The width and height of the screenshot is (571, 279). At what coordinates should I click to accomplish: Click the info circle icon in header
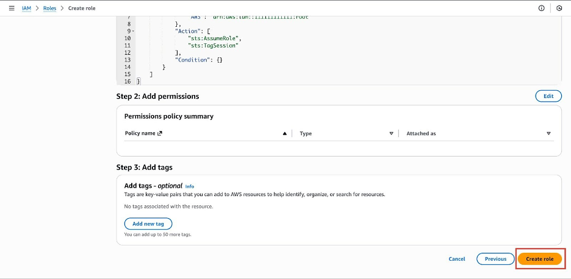(x=541, y=8)
